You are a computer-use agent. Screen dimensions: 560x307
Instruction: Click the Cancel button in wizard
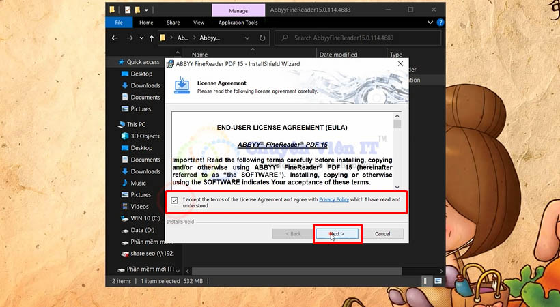(x=383, y=233)
